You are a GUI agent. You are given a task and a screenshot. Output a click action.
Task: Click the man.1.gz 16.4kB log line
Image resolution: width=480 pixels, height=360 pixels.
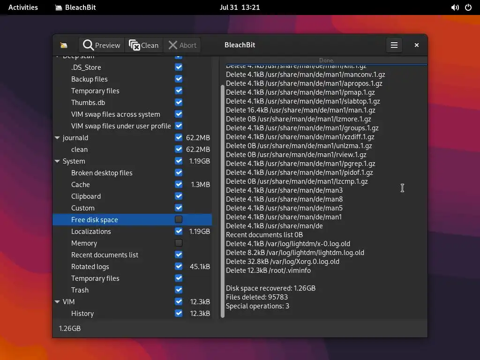click(300, 110)
